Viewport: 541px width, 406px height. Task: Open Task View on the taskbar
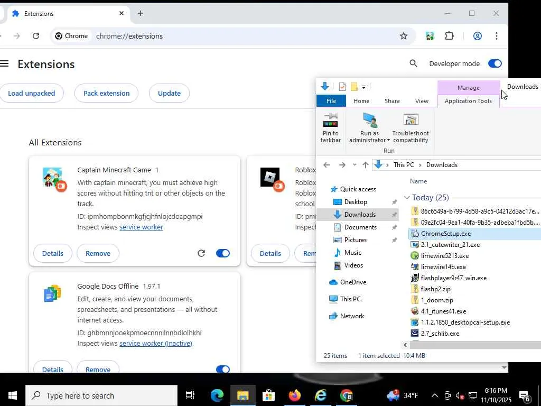[190, 395]
